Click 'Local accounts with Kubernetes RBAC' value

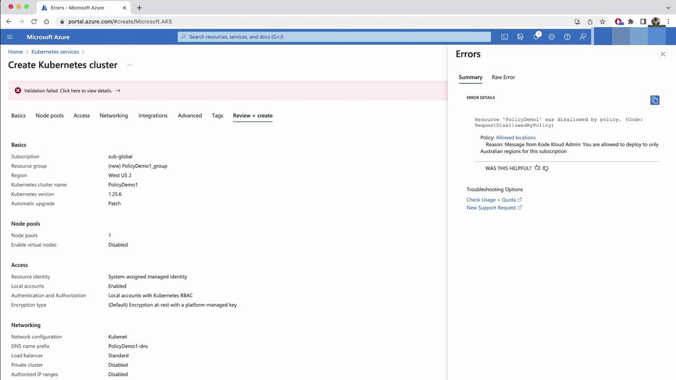(151, 296)
